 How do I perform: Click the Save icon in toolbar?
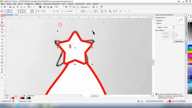pos(10,7)
